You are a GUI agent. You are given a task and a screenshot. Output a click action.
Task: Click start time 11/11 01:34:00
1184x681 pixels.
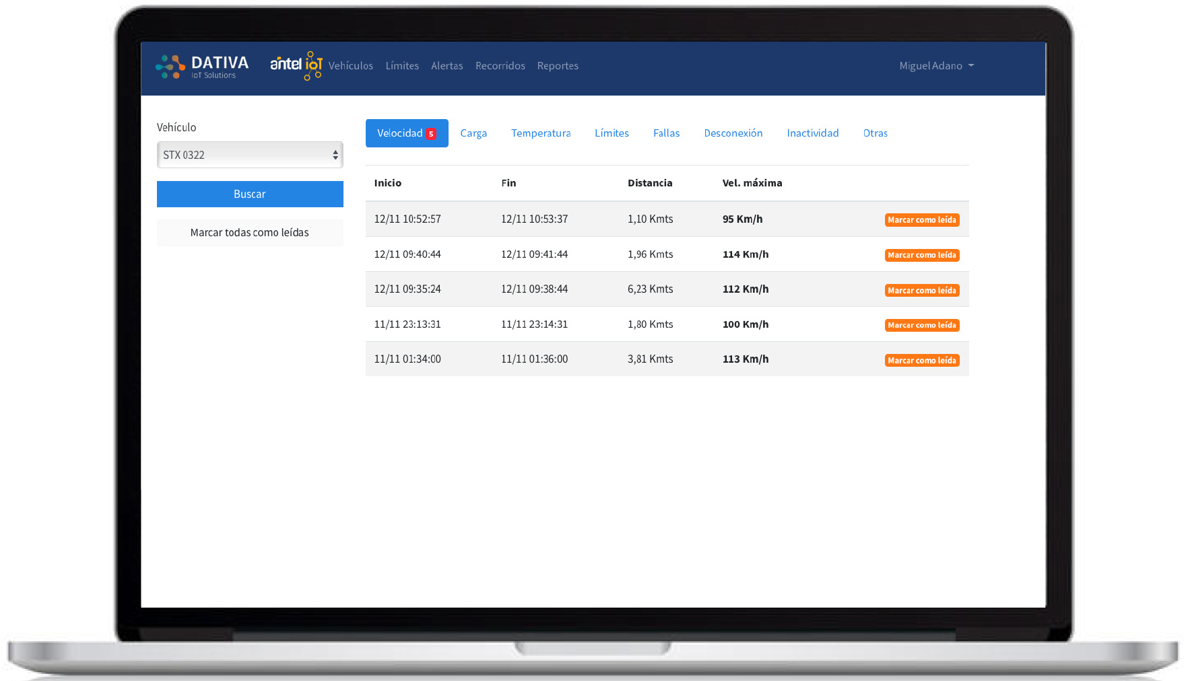(407, 359)
